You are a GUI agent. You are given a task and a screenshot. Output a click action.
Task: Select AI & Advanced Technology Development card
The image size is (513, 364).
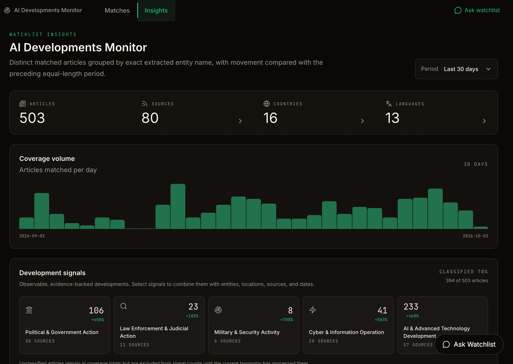(443, 325)
